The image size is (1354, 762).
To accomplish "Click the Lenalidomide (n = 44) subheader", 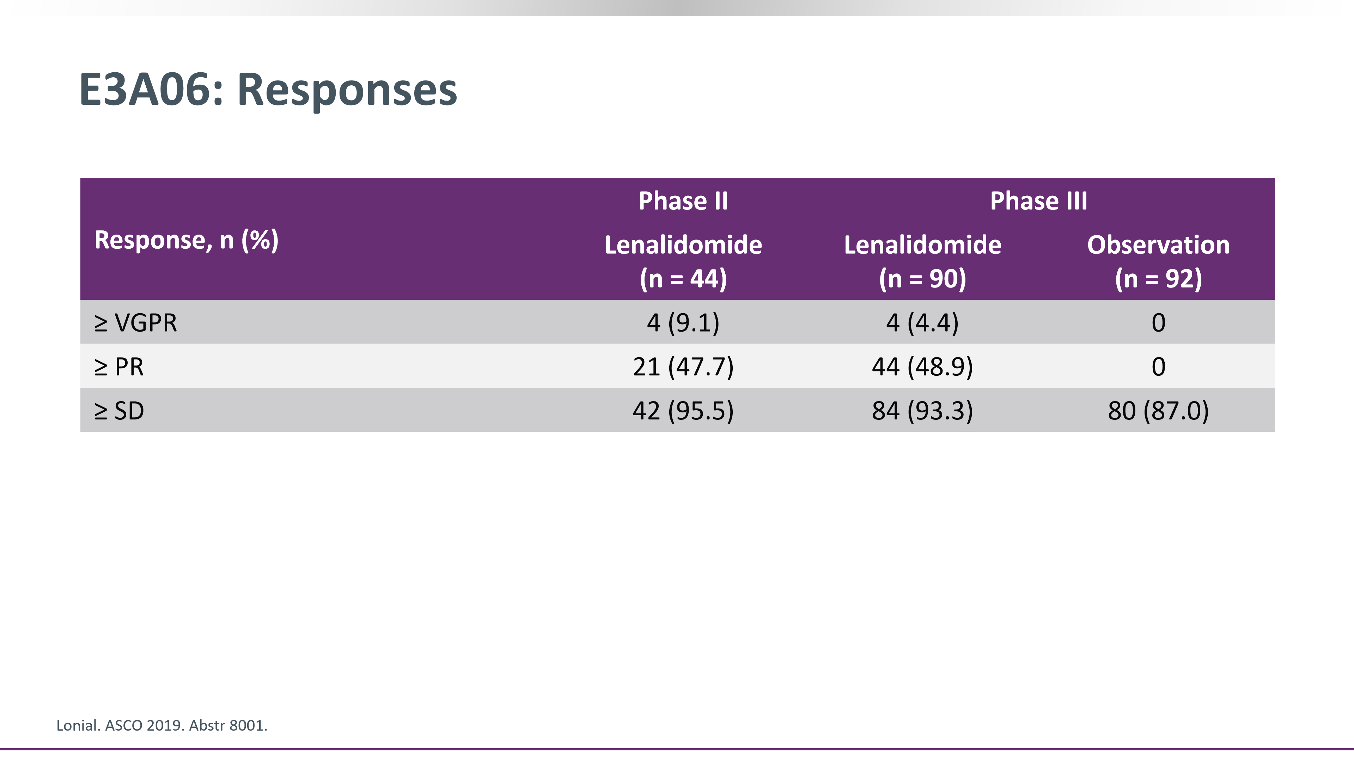I will click(x=683, y=261).
